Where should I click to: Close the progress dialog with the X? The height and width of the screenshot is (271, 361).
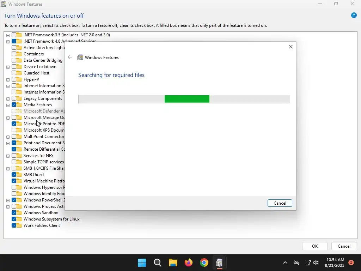(x=291, y=47)
